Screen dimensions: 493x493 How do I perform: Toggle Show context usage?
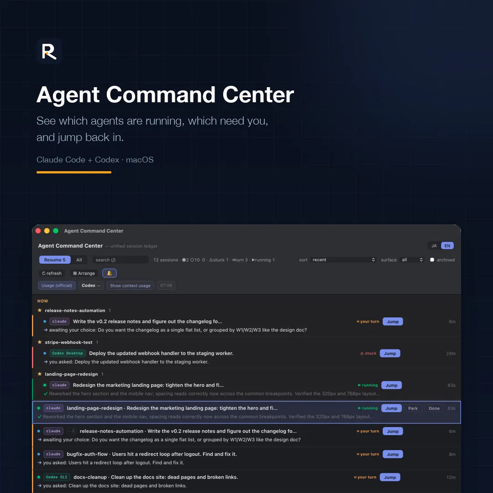click(x=130, y=285)
